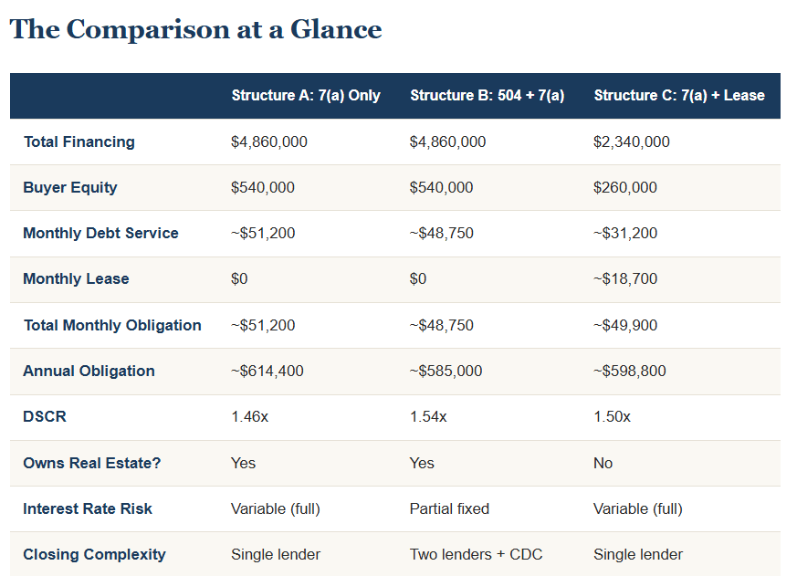
Task: Click the $2,340,000 total financing value
Action: (631, 141)
